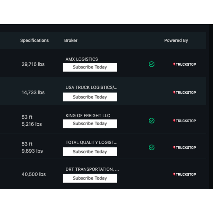Click the 29,716 lbs weight value

(33, 64)
